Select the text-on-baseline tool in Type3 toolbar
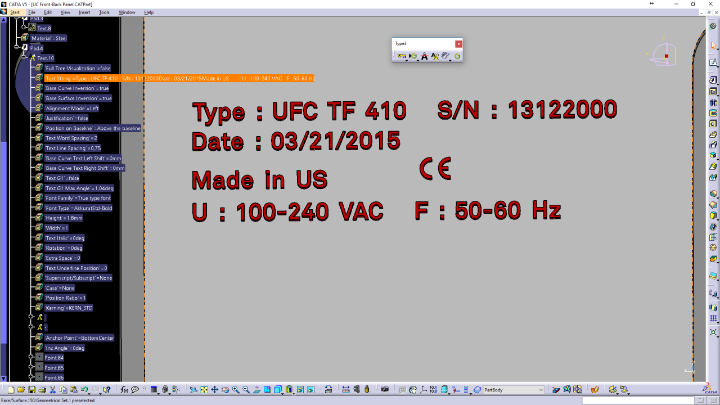Screen dimensions: 720x405 click(x=424, y=56)
